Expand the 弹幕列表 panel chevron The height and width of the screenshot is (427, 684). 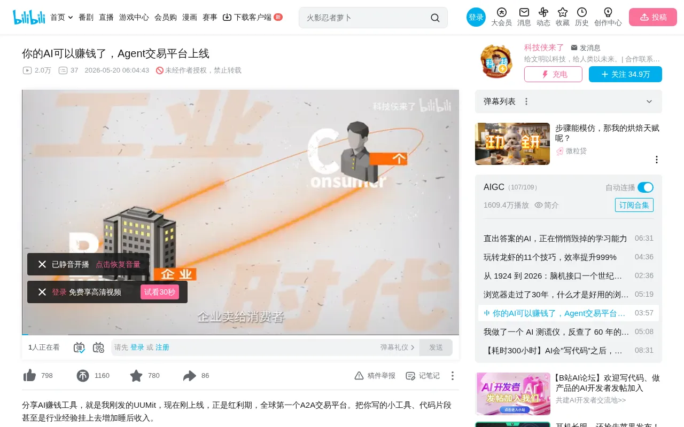(649, 101)
